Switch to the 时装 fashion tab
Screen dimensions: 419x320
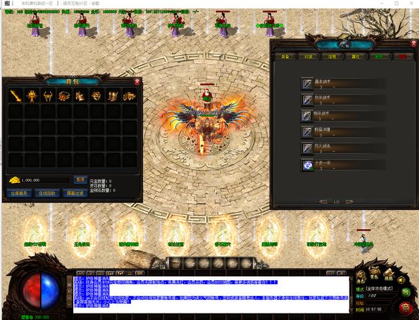(308, 57)
